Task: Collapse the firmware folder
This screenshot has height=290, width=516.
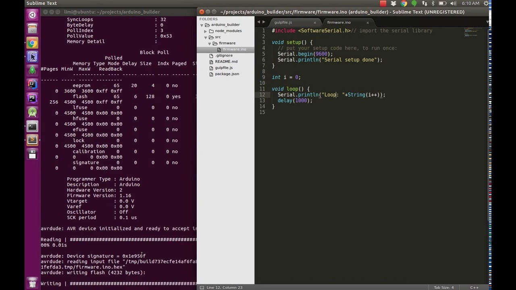Action: pos(210,43)
